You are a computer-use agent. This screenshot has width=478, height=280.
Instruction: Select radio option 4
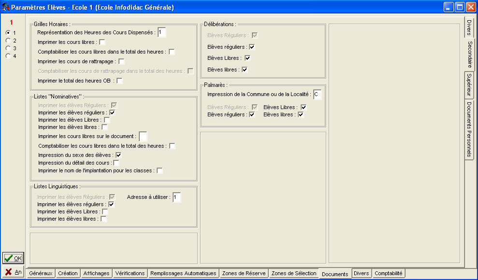[x=8, y=56]
